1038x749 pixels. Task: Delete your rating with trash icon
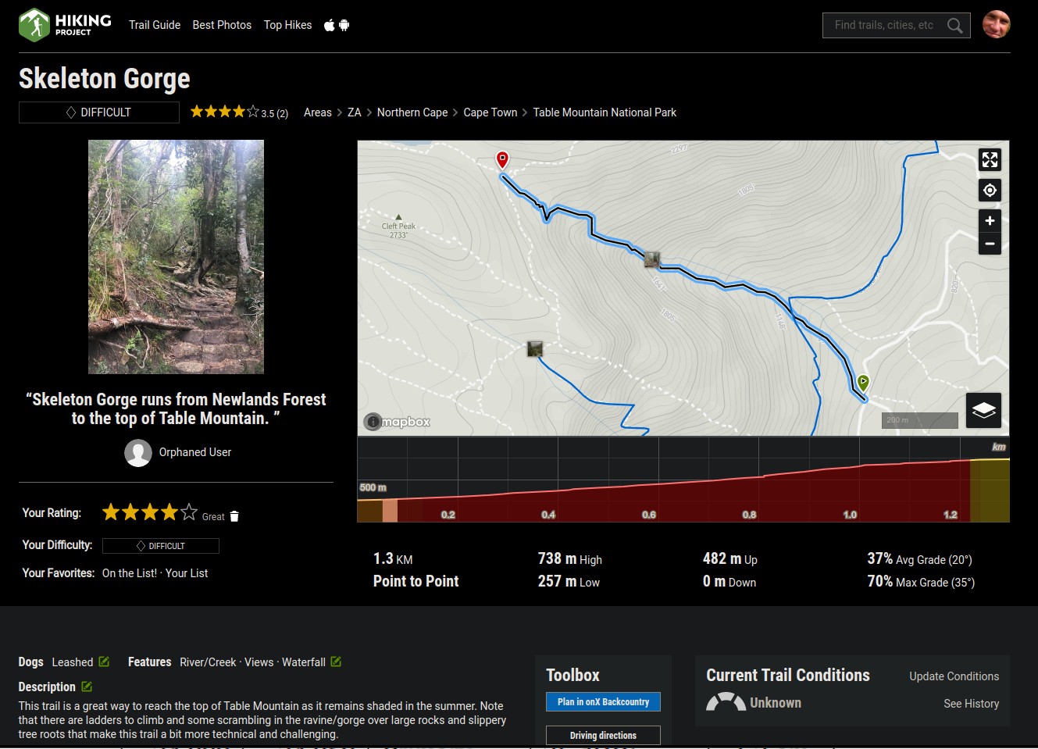(234, 516)
